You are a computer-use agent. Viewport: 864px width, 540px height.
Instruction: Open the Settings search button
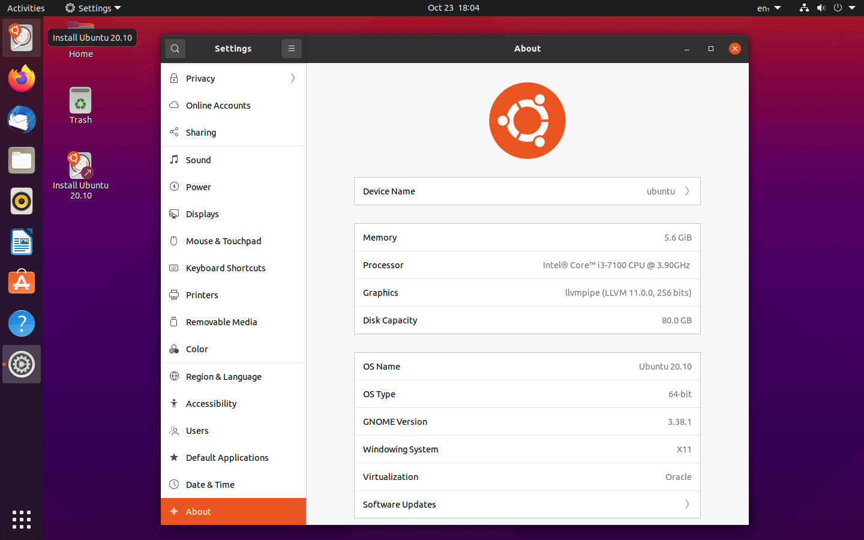pyautogui.click(x=175, y=49)
